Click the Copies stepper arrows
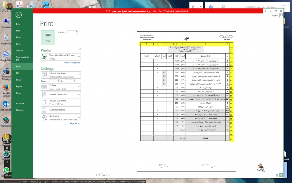Screen dimensions: 292x183 pyautogui.click(x=76, y=32)
